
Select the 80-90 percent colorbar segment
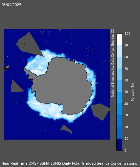[x=119, y=51]
